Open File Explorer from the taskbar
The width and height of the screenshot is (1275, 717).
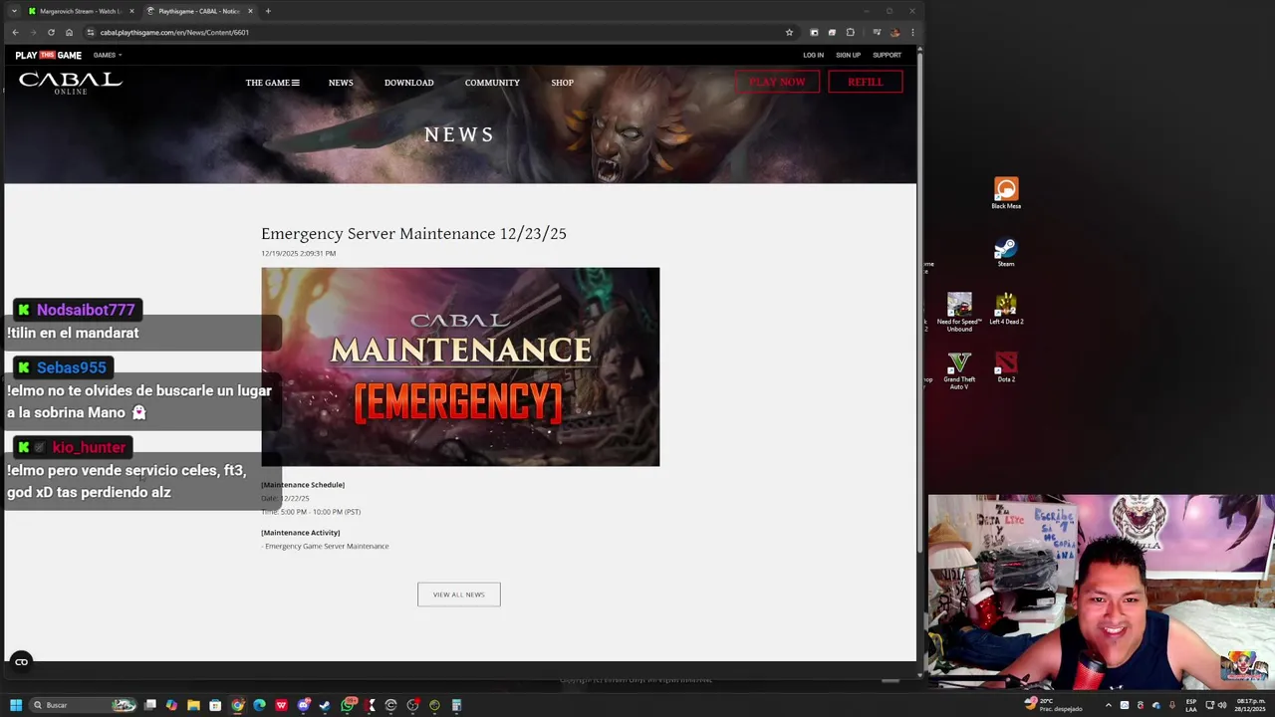(193, 705)
